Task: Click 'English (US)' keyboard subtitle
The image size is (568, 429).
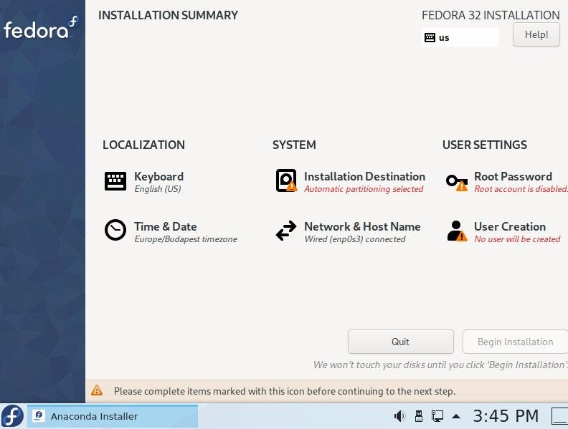Action: (x=158, y=189)
